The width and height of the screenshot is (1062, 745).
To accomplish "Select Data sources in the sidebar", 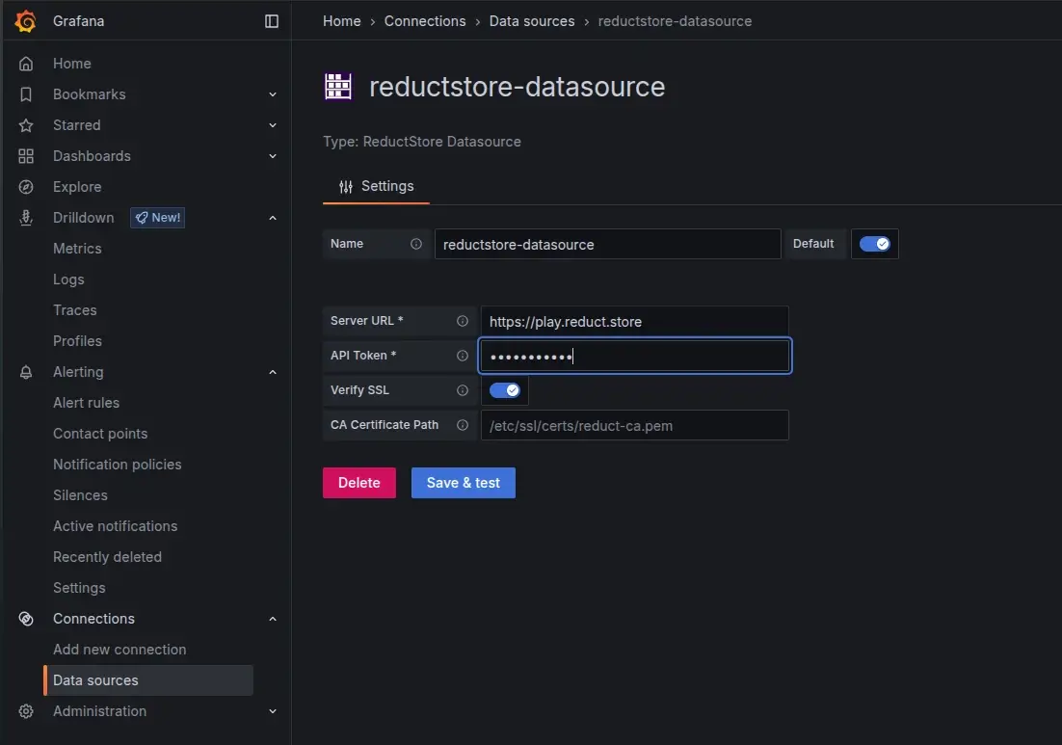I will (x=95, y=679).
